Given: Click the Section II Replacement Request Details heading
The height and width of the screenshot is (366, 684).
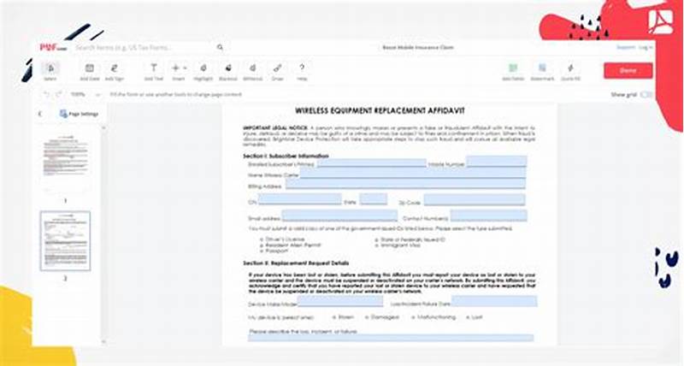Looking at the screenshot, I should click(296, 263).
